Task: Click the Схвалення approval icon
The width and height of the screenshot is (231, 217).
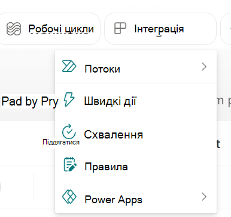Action: pyautogui.click(x=69, y=131)
